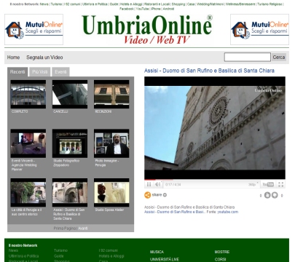Click YouTube link in top bar
The width and height of the screenshot is (295, 262).
tap(142, 9)
